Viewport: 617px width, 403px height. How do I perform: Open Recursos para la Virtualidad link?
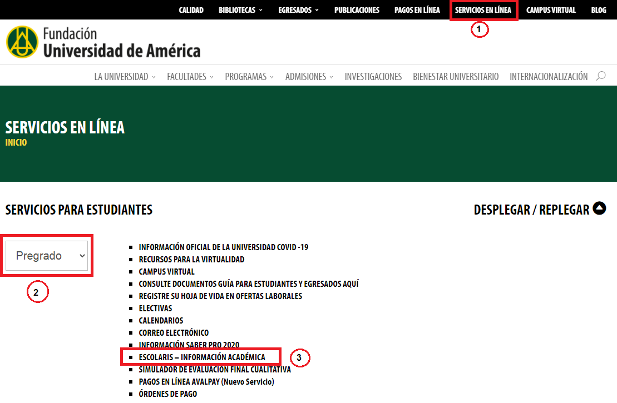click(x=191, y=260)
